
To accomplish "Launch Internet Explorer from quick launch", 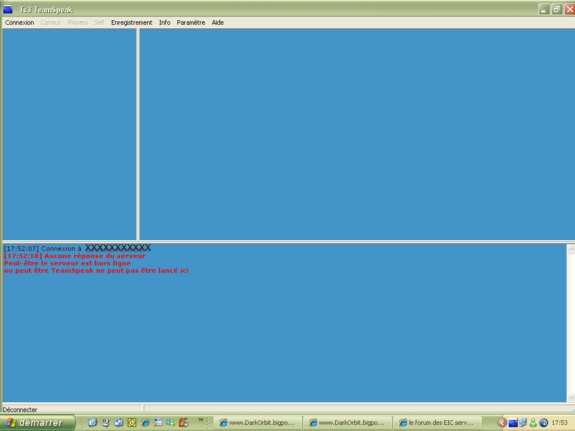I will pos(145,423).
